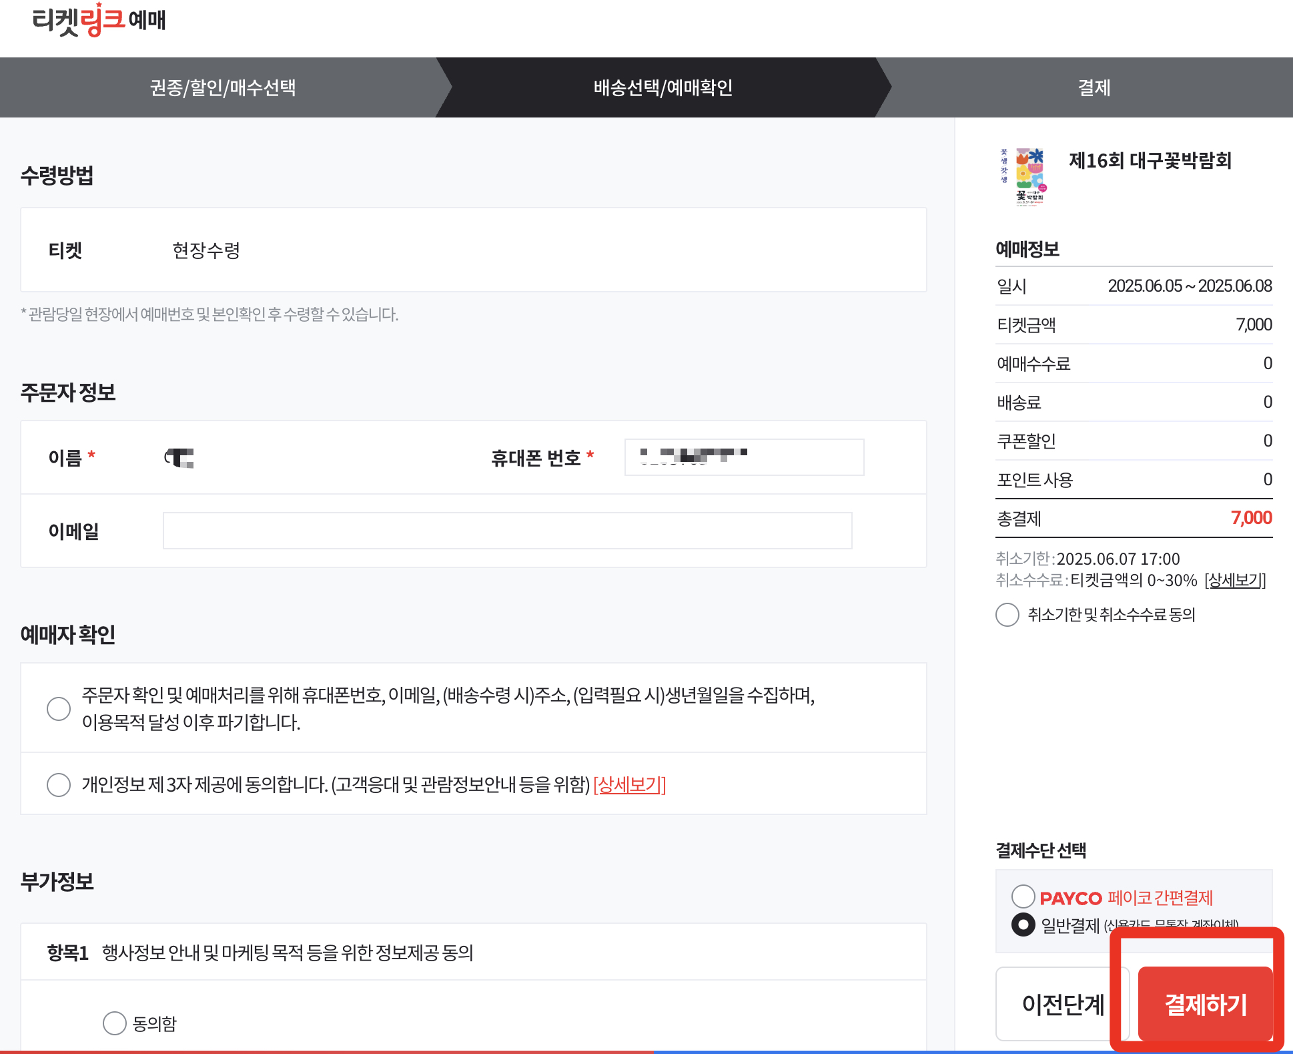Screen dimensions: 1293x1054
Task: Click the 현장수령 ticket receipt method
Action: [x=207, y=250]
